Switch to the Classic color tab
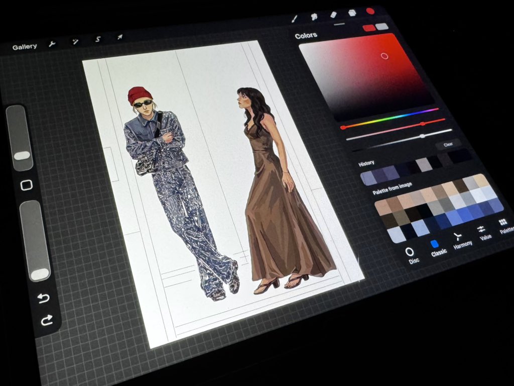 [437, 248]
